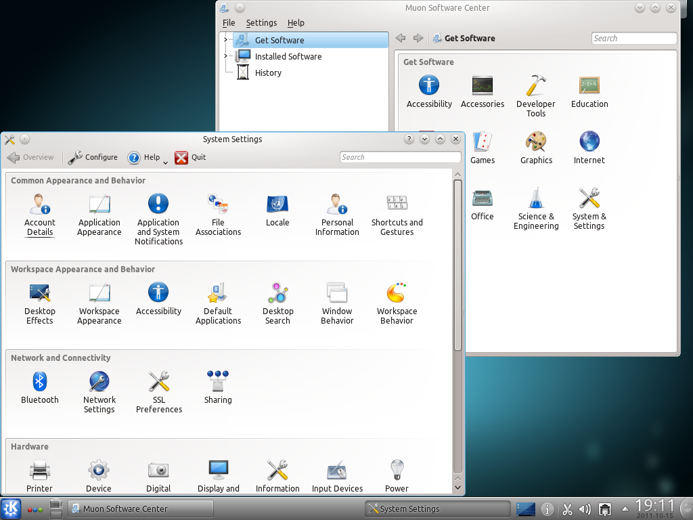
Task: Click Quit in System Settings toolbar
Action: click(x=190, y=157)
